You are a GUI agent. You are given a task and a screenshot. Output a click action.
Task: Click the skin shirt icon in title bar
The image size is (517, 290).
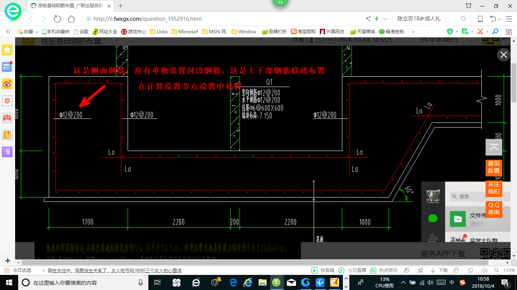[x=469, y=6]
